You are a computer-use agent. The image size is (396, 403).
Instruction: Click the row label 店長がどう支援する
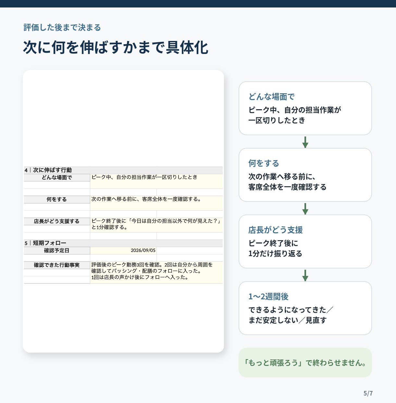tap(57, 221)
